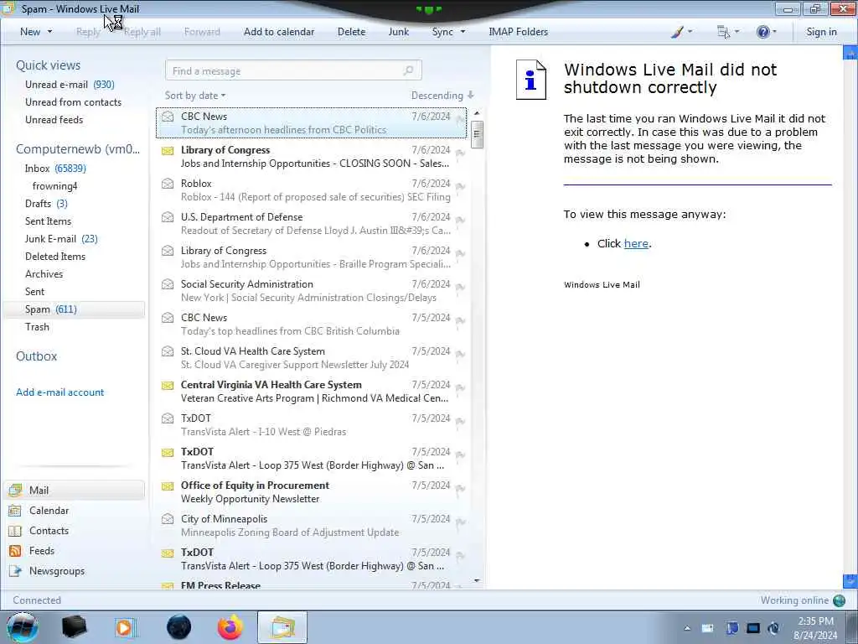Toggle flag on U.S. Department of Defense message
Viewport: 858px width, 644px height.
460,221
